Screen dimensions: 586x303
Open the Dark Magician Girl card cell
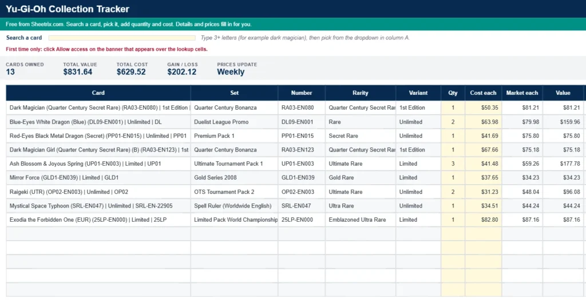click(x=98, y=150)
